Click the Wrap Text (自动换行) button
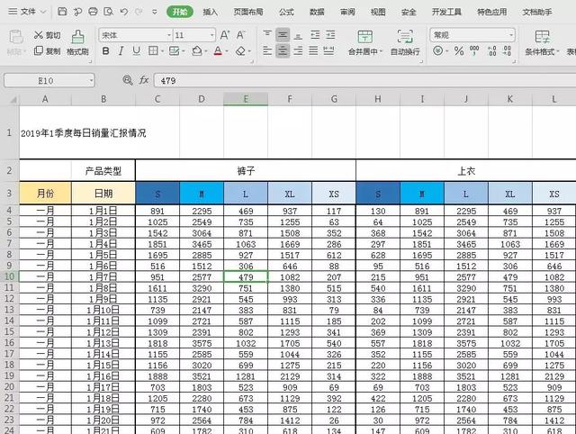The image size is (576, 434). [405, 43]
